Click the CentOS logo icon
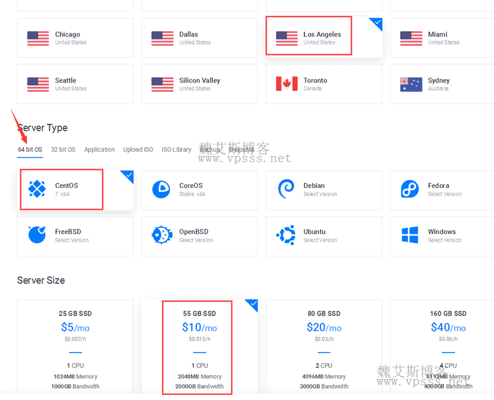The height and width of the screenshot is (400, 494). 38,189
